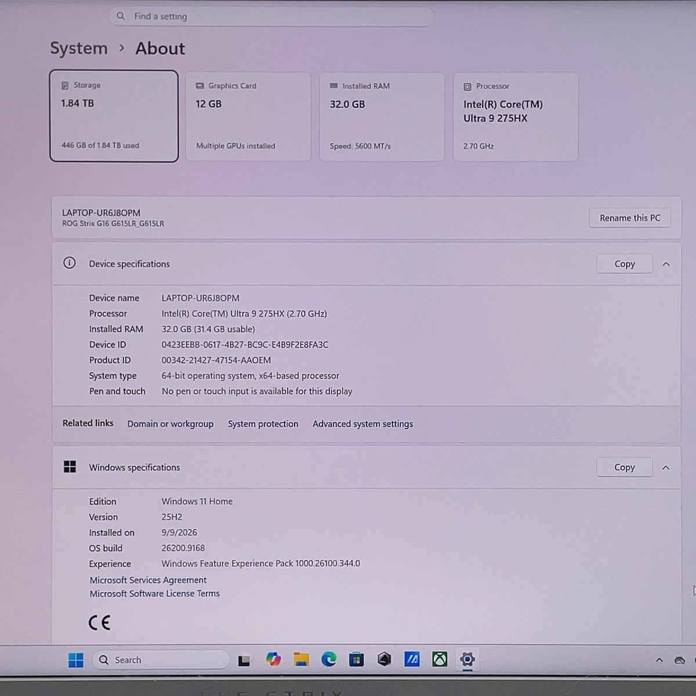The image size is (696, 696).
Task: Click the ROG Strix G16 model name text
Action: 113,224
